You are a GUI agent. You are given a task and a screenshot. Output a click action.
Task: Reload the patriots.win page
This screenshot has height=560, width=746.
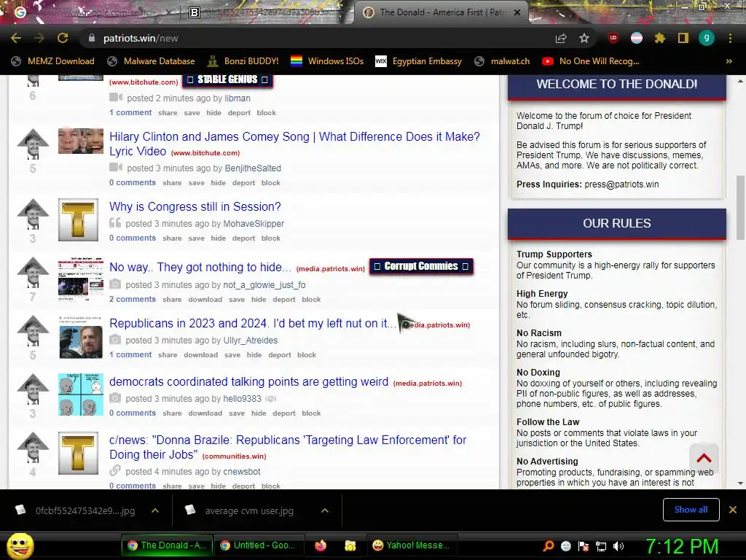63,38
